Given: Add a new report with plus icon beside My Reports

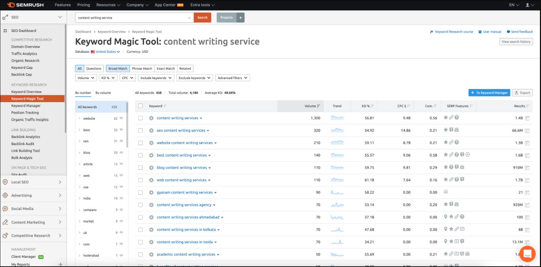Looking at the screenshot, I should click(x=60, y=264).
